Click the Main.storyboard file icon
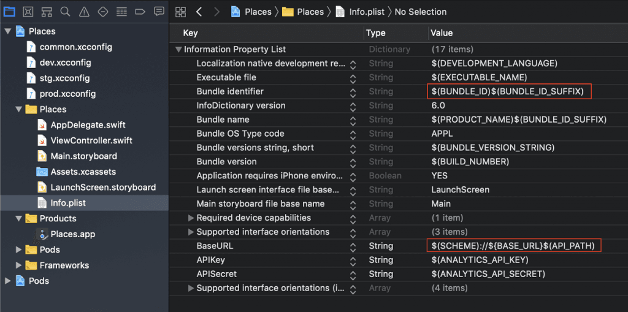 [x=42, y=156]
